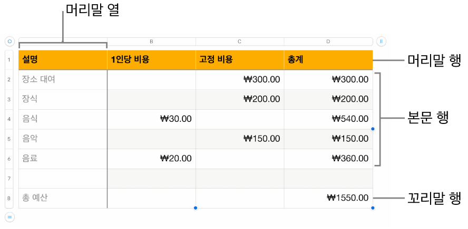This screenshot has width=468, height=229.
Task: Select the 장소 대여 cell
Action: [x=63, y=80]
